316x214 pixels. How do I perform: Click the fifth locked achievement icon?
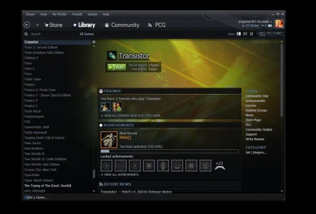coord(163,166)
